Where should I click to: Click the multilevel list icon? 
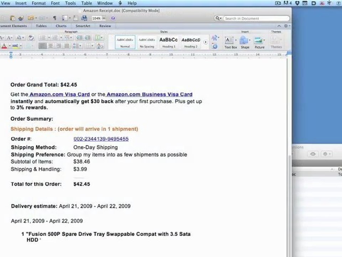(x=68, y=37)
